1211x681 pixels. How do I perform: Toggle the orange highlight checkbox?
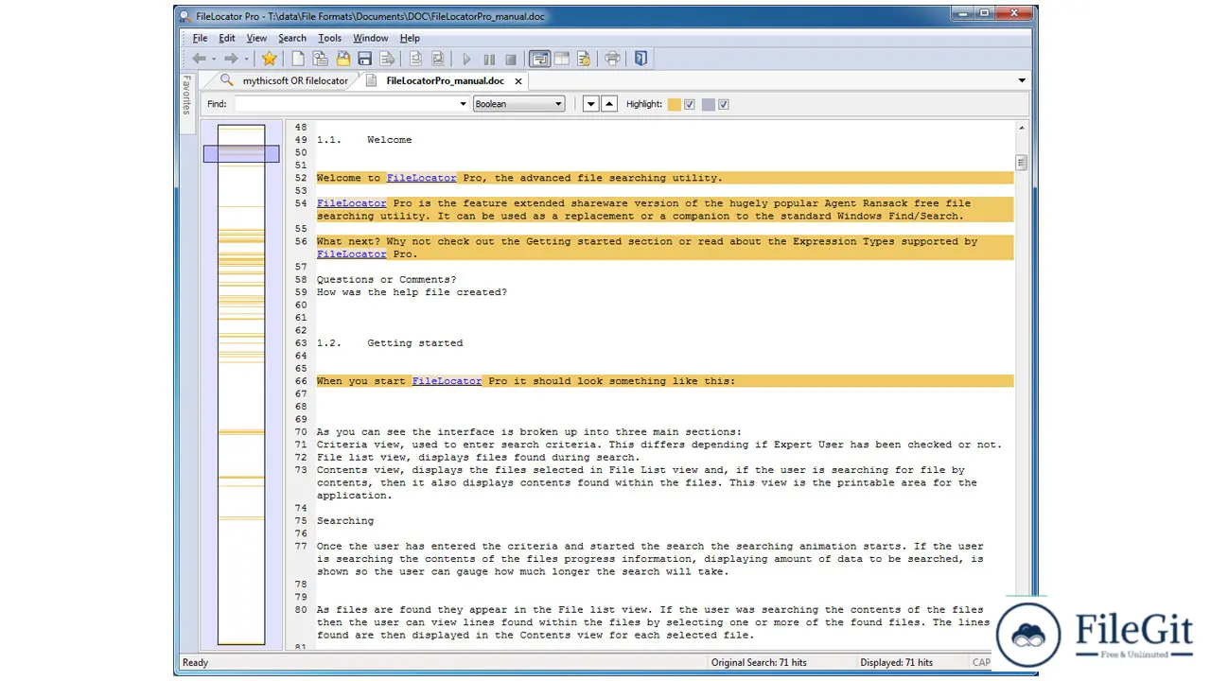click(x=690, y=104)
